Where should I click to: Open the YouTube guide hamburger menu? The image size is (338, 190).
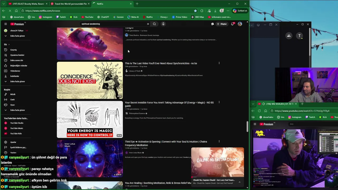[x=6, y=24]
